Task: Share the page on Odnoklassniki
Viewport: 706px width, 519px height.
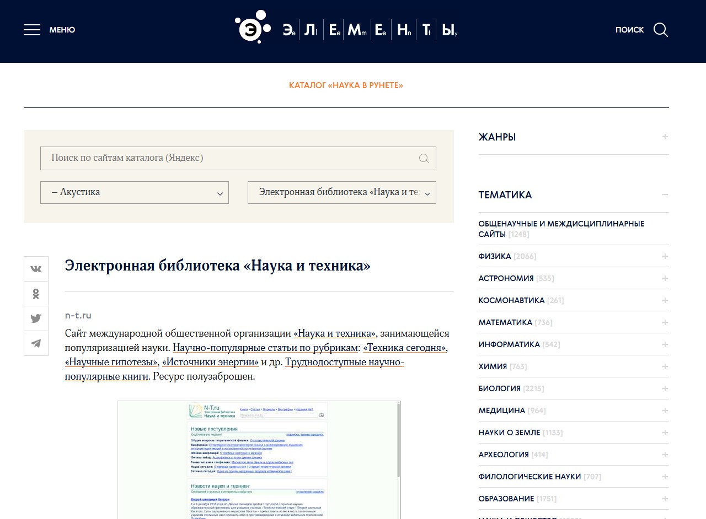Action: click(x=36, y=294)
